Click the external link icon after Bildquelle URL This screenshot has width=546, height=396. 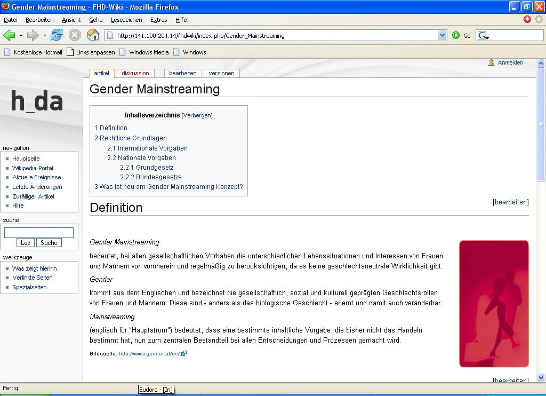coord(184,353)
